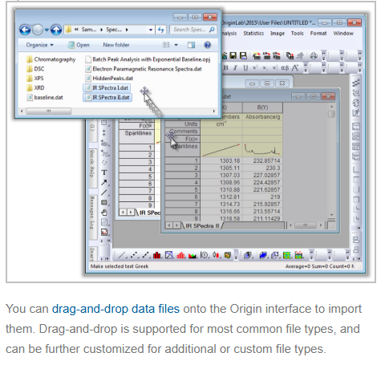Viewport: 385px width, 377px height.
Task: Plot a 3D colormap surface
Action: click(264, 255)
